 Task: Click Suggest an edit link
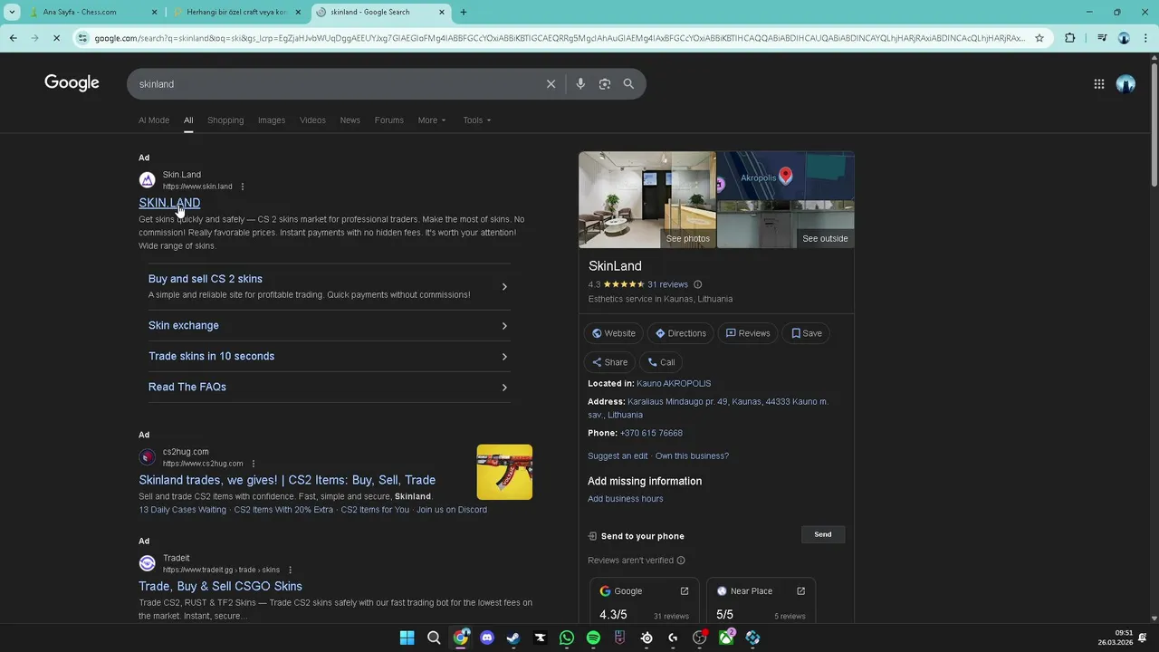pos(618,456)
